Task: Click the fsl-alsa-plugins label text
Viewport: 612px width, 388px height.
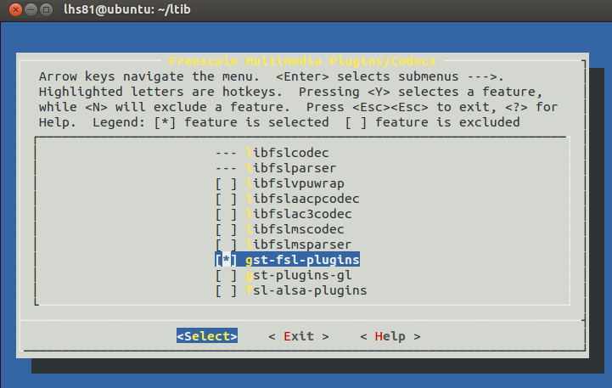Action: pos(306,290)
